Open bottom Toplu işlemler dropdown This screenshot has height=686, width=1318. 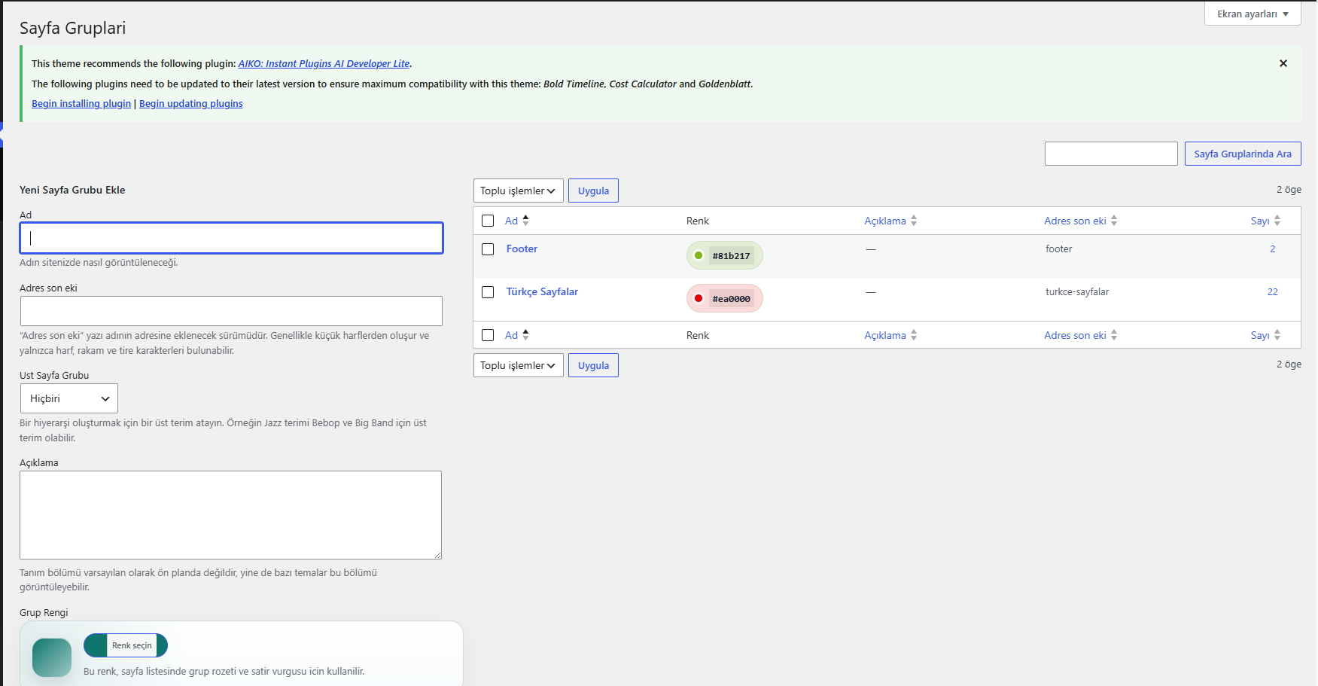[519, 365]
